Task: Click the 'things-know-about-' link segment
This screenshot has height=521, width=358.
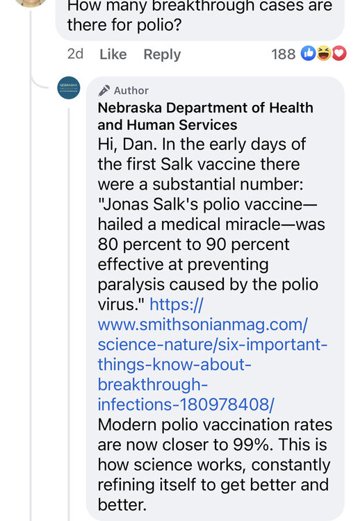Action: click(174, 365)
